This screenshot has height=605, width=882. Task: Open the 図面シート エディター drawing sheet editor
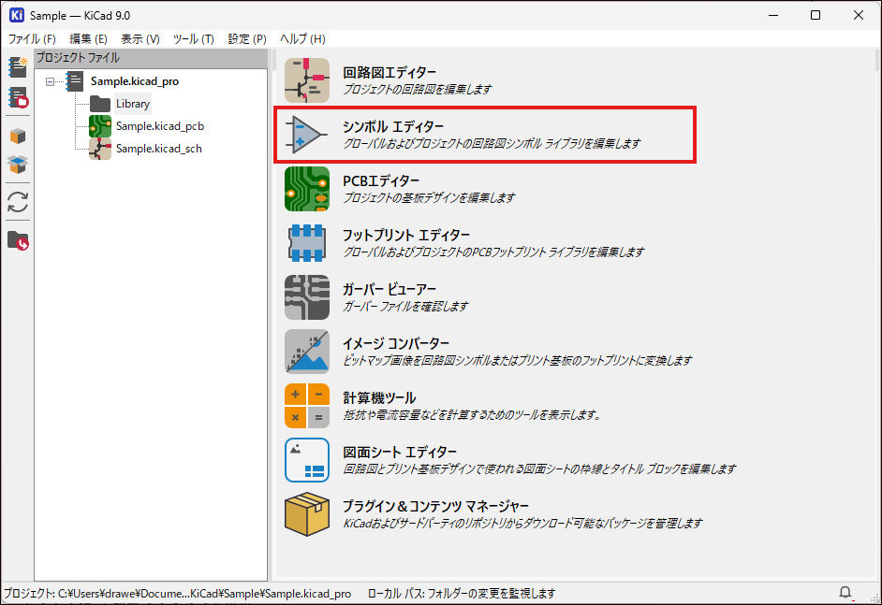(307, 460)
